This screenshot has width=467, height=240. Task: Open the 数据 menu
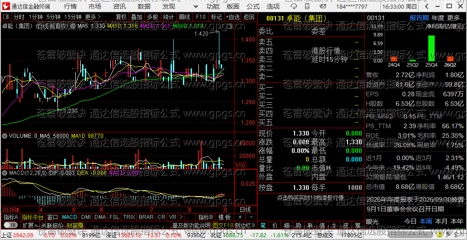click(x=144, y=6)
